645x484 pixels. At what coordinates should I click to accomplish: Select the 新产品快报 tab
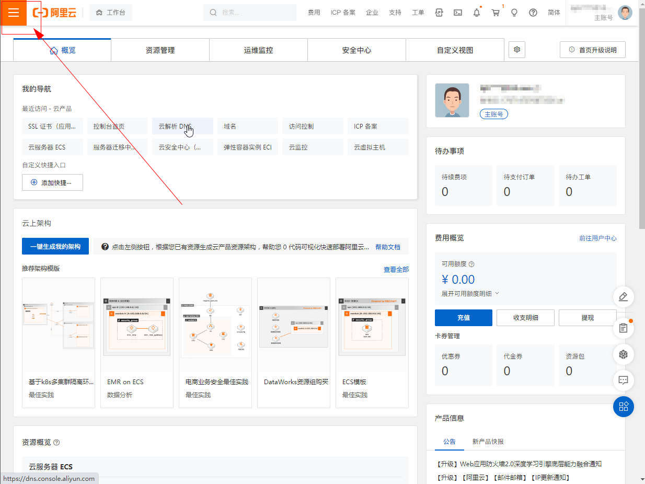pos(488,441)
